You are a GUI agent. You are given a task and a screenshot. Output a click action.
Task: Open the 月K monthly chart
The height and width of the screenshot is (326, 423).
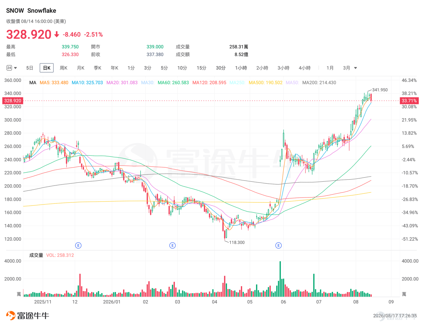(x=81, y=68)
